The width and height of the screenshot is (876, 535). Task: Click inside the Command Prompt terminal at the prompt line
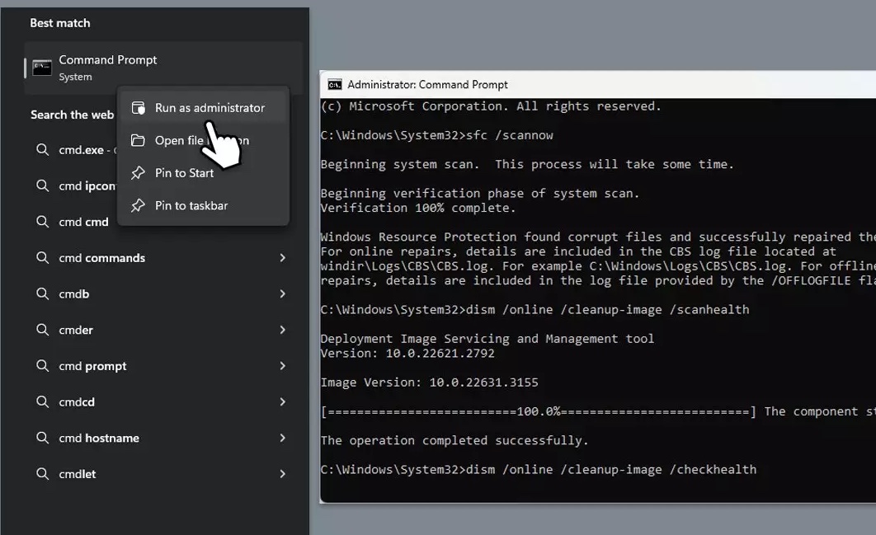point(577,469)
